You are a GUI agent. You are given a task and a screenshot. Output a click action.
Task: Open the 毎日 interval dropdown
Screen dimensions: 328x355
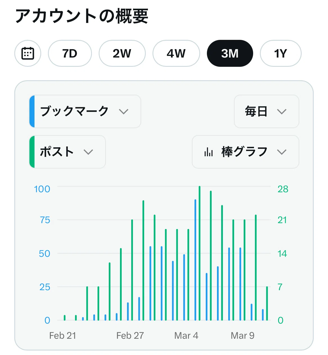267,111
